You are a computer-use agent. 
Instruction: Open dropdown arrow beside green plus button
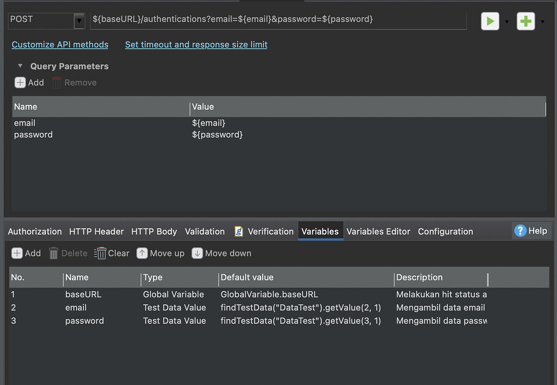(x=542, y=22)
